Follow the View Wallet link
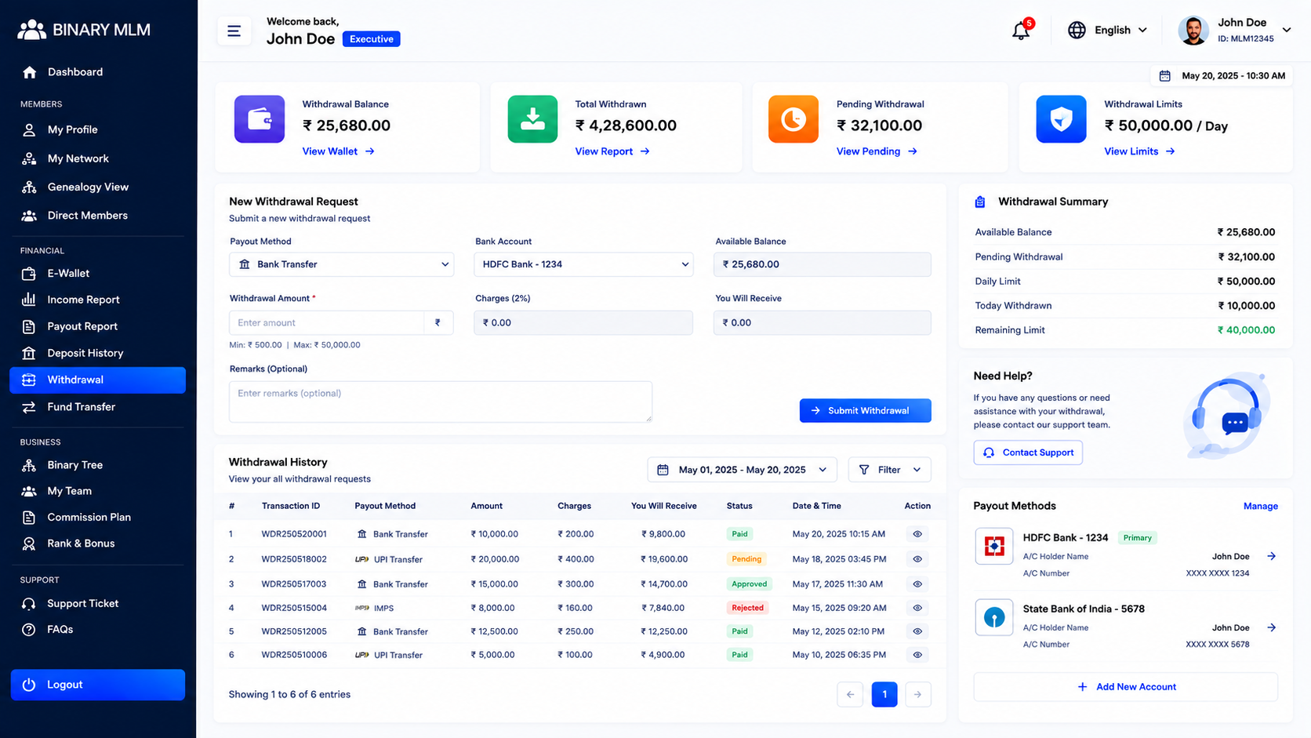 point(338,151)
